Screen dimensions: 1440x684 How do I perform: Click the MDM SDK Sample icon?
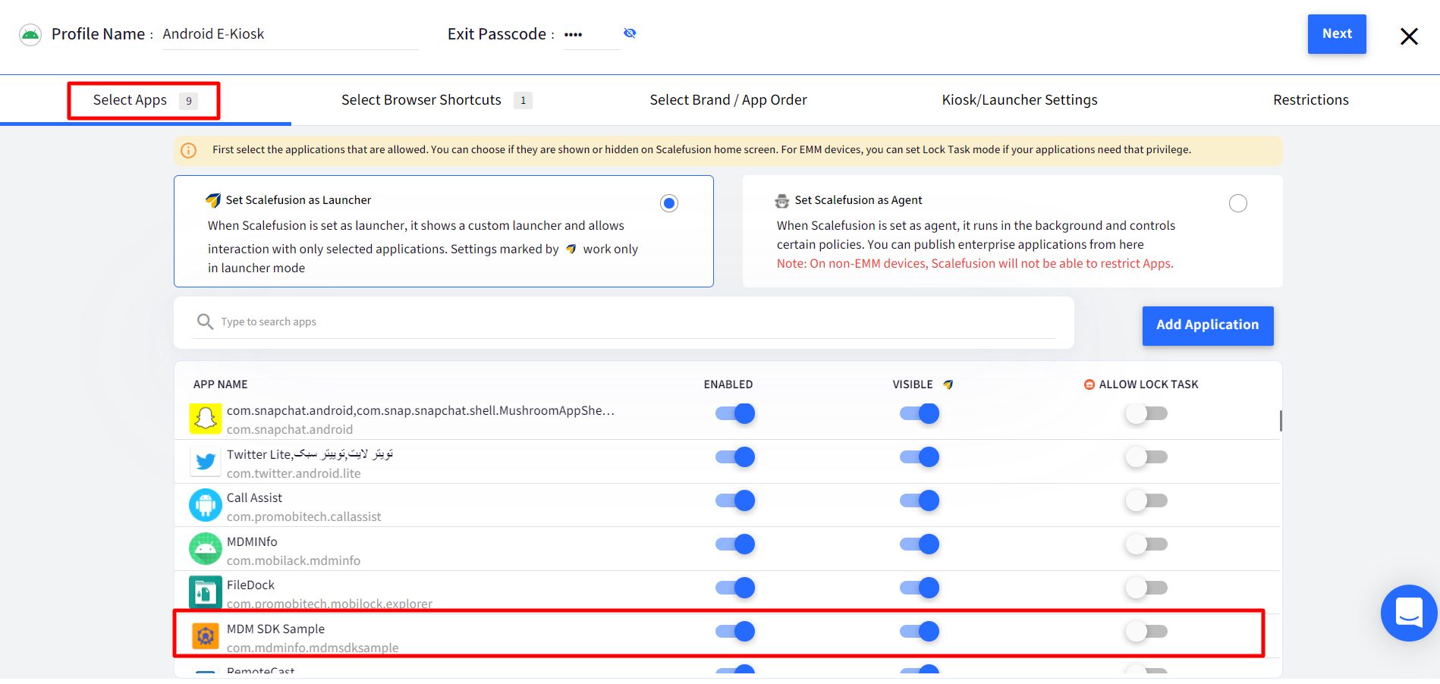[x=205, y=636]
